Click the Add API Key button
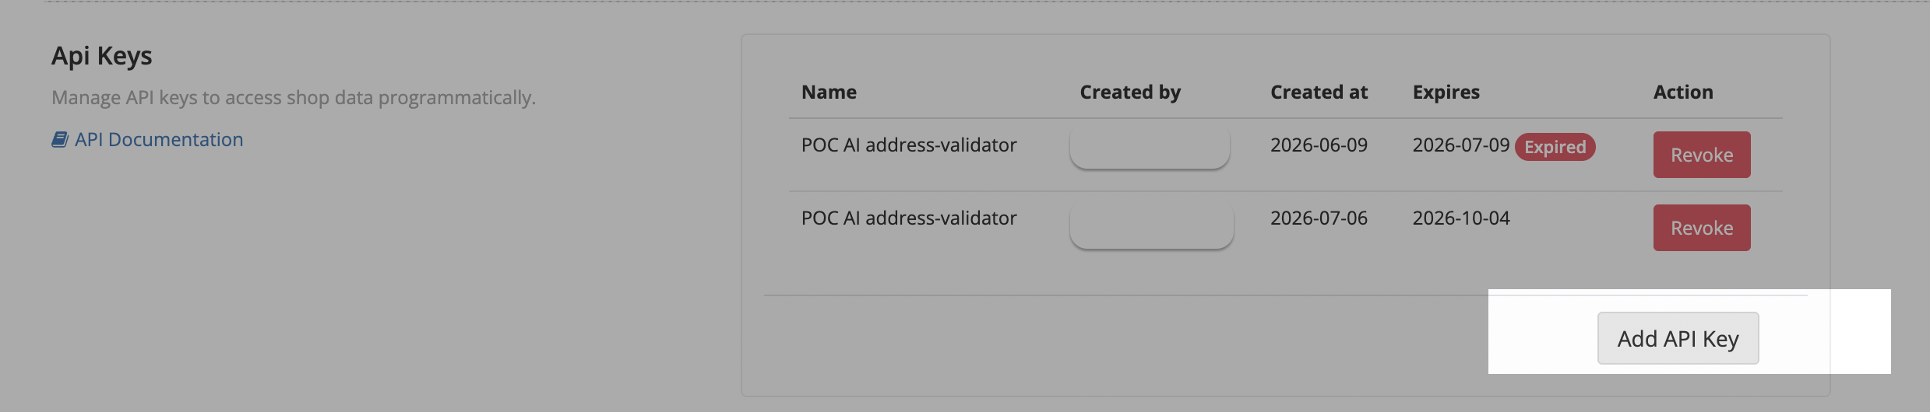 (x=1678, y=338)
